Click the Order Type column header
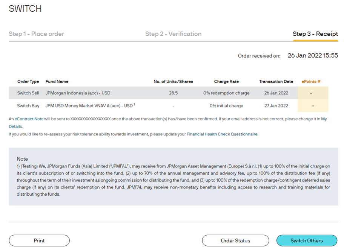 tap(28, 82)
